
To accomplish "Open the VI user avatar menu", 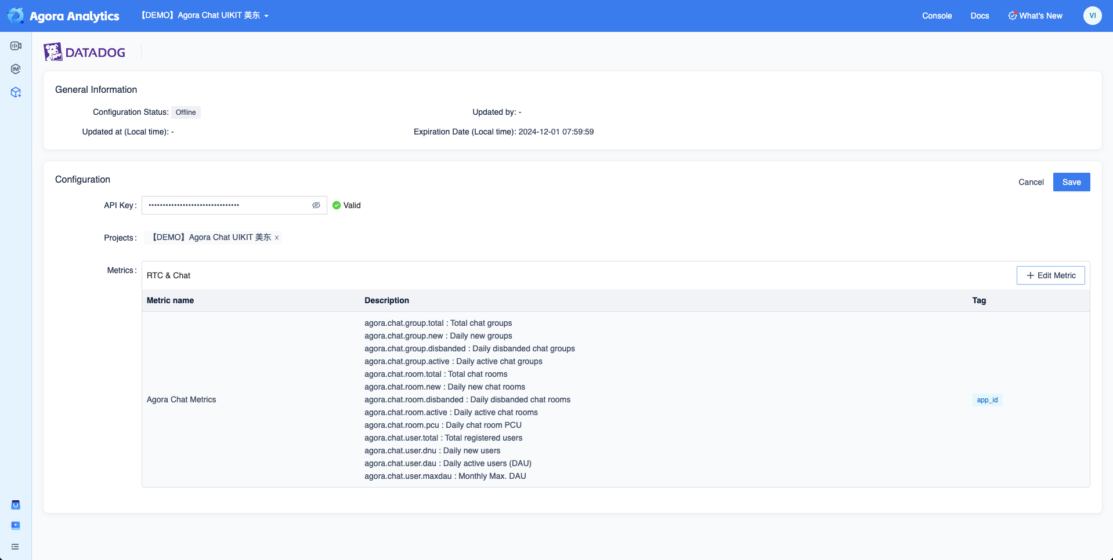I will tap(1092, 16).
